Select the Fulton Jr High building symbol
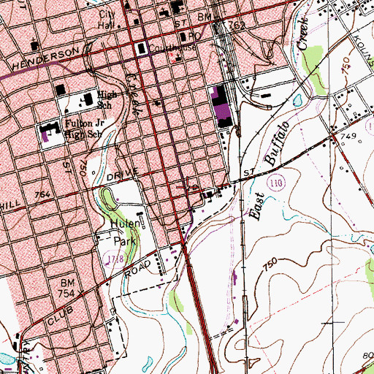Viewport: 374px width, 374px height. click(50, 131)
